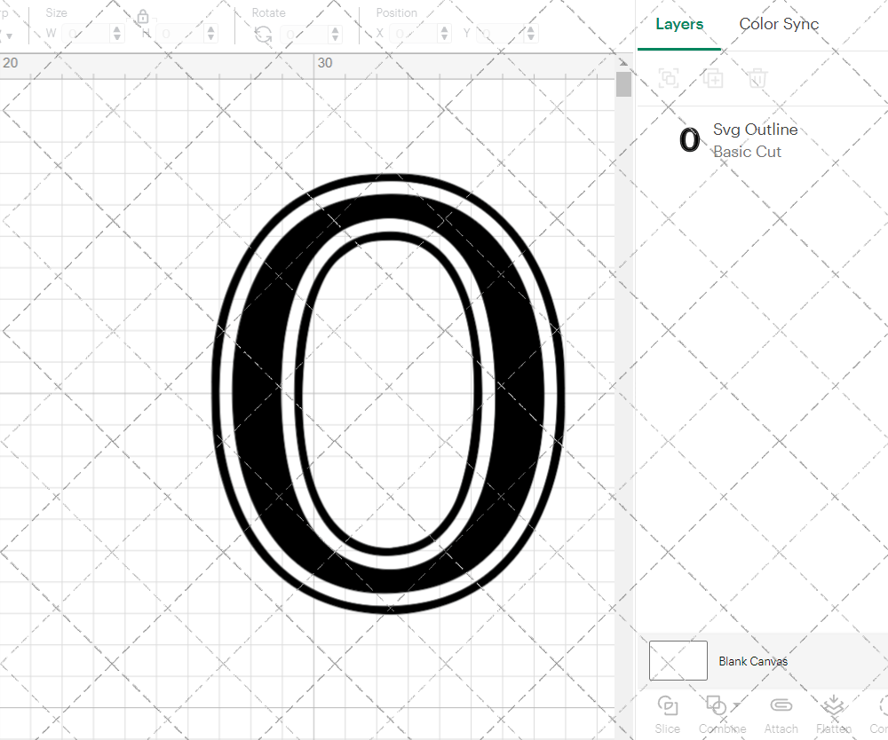This screenshot has height=740, width=888.
Task: Click the Rotate reset icon
Action: pyautogui.click(x=262, y=34)
